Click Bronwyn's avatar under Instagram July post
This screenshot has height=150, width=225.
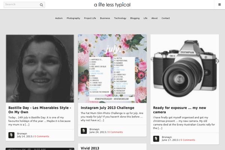pos(84,131)
